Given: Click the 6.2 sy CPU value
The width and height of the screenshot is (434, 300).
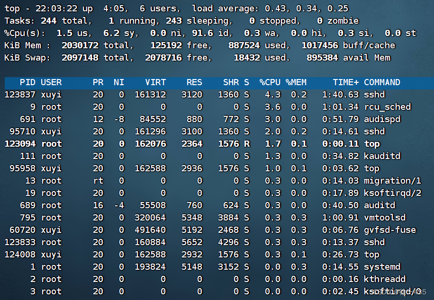Looking at the screenshot, I should coord(119,33).
